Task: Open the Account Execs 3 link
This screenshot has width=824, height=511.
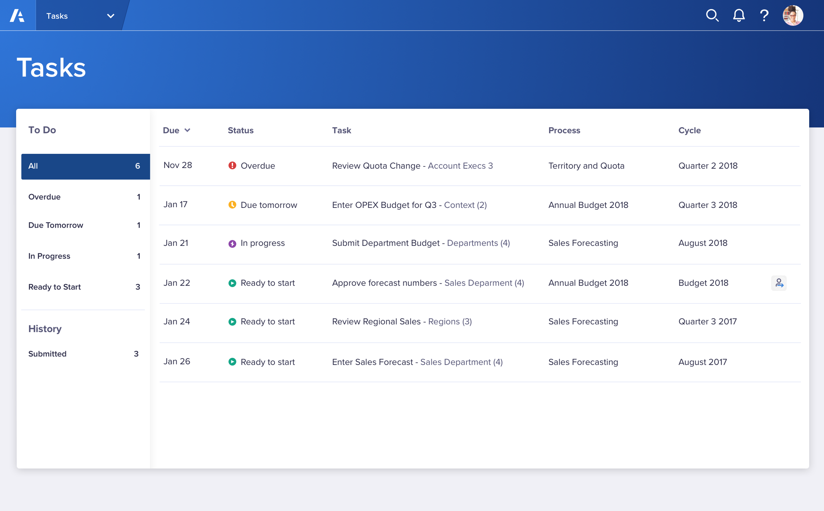Action: tap(460, 166)
